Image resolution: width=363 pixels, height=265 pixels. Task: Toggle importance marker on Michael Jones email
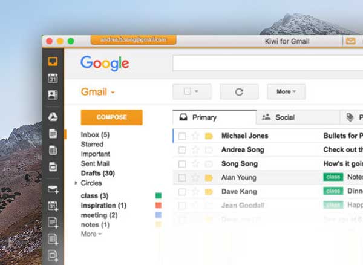[209, 136]
